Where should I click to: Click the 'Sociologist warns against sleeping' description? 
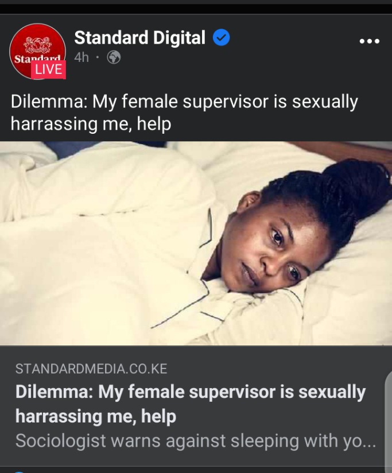pyautogui.click(x=196, y=441)
